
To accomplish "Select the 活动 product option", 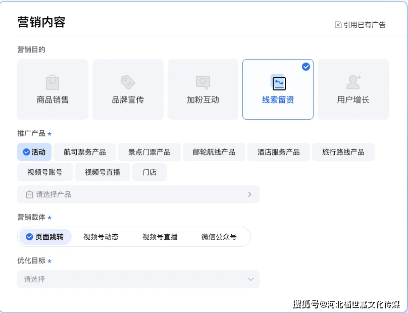I will pyautogui.click(x=34, y=152).
